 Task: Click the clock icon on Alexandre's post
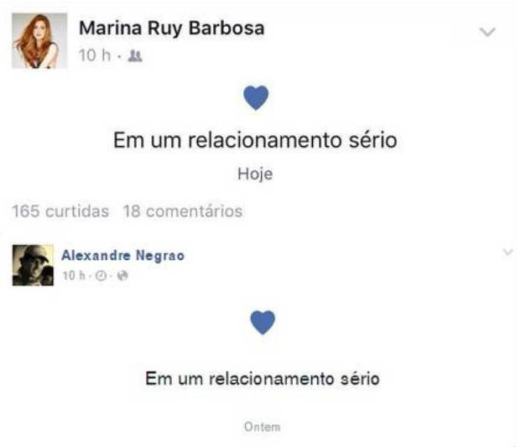click(x=101, y=276)
